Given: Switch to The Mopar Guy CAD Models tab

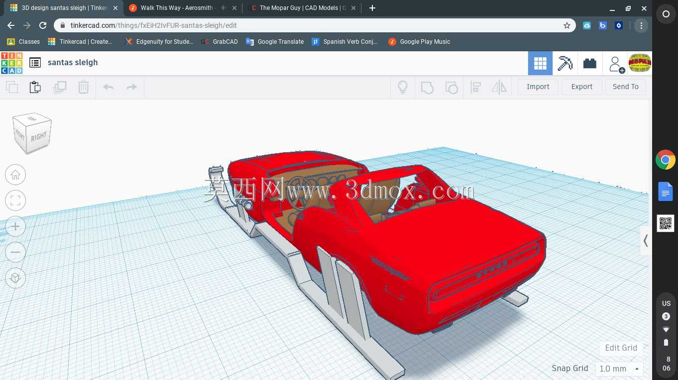Looking at the screenshot, I should coord(302,8).
